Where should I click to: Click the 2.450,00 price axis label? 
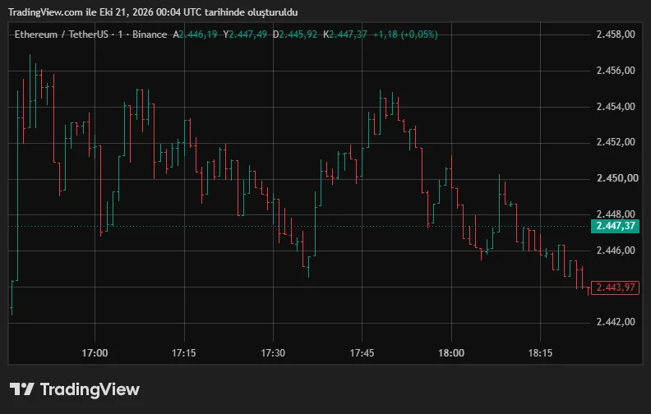[x=617, y=178]
